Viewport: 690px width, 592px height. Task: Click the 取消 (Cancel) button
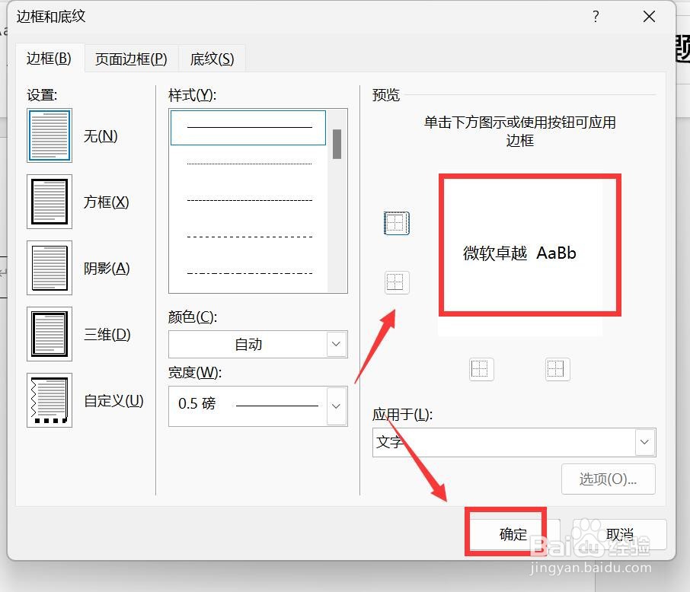coord(618,533)
